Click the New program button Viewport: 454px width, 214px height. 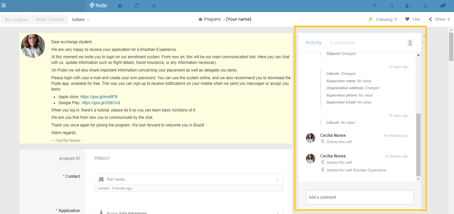[16, 20]
